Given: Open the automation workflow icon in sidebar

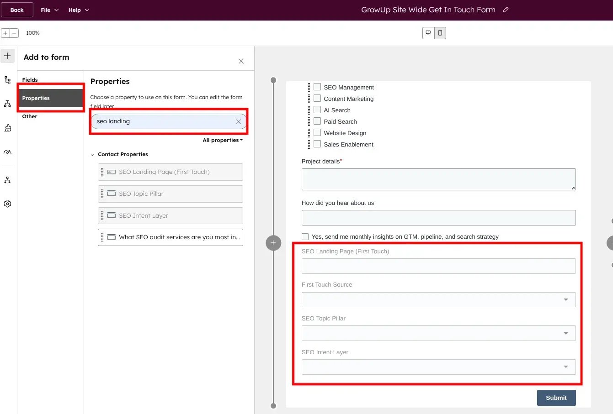Looking at the screenshot, I should point(7,104).
